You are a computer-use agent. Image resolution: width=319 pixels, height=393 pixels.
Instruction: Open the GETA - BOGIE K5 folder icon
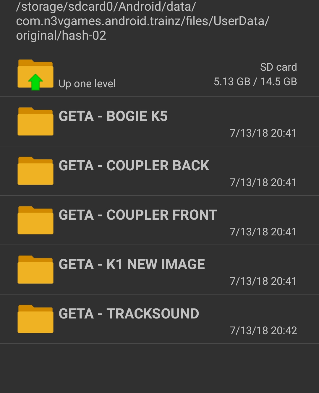click(x=35, y=122)
